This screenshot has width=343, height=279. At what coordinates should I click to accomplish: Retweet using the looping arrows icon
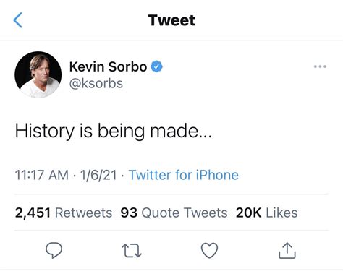[132, 251]
